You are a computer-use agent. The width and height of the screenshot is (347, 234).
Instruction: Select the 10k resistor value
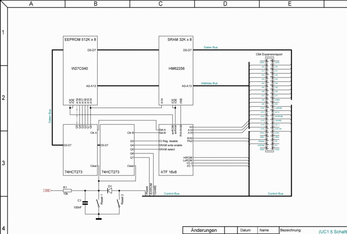click(x=65, y=194)
